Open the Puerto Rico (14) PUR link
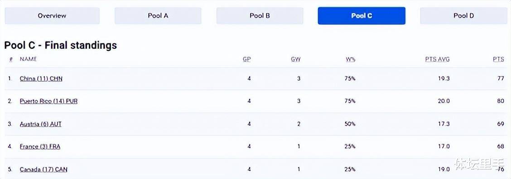The image size is (511, 179). coord(48,101)
